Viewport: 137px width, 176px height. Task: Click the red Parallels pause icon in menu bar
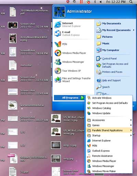[81, 2]
